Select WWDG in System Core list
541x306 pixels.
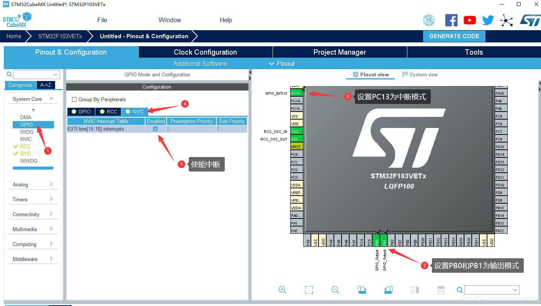(29, 161)
